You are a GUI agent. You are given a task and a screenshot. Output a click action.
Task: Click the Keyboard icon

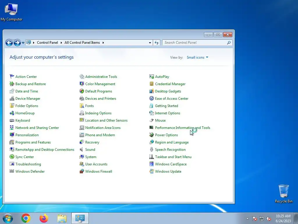pos(12,120)
